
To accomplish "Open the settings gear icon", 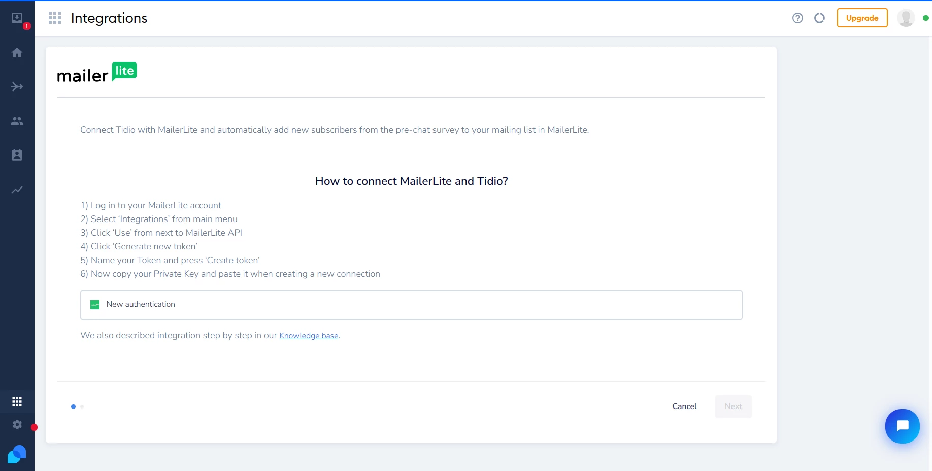I will click(17, 425).
